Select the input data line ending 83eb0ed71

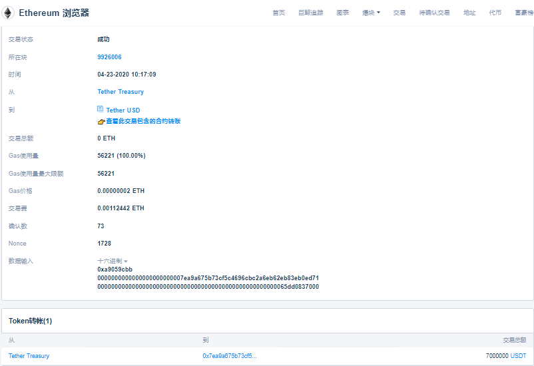tap(208, 278)
